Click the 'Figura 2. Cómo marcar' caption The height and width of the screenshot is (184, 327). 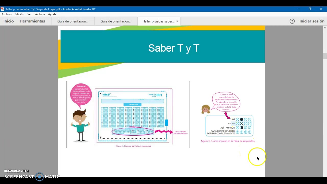[228, 141]
